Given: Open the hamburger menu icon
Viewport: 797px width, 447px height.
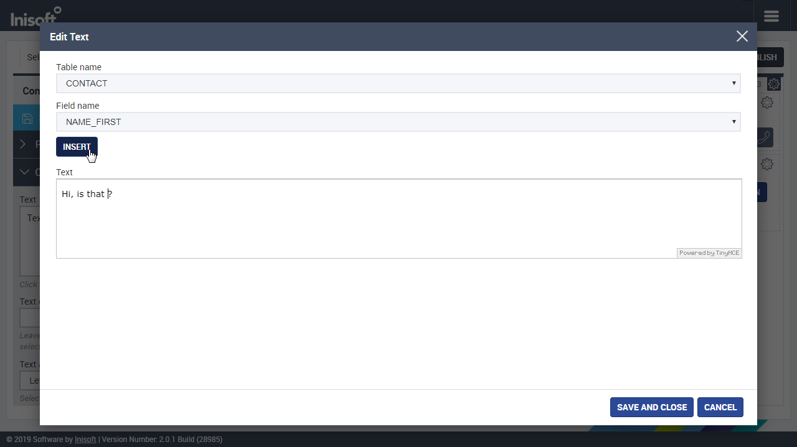Looking at the screenshot, I should click(771, 16).
